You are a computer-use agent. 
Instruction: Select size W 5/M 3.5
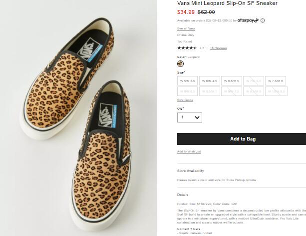pyautogui.click(x=188, y=81)
